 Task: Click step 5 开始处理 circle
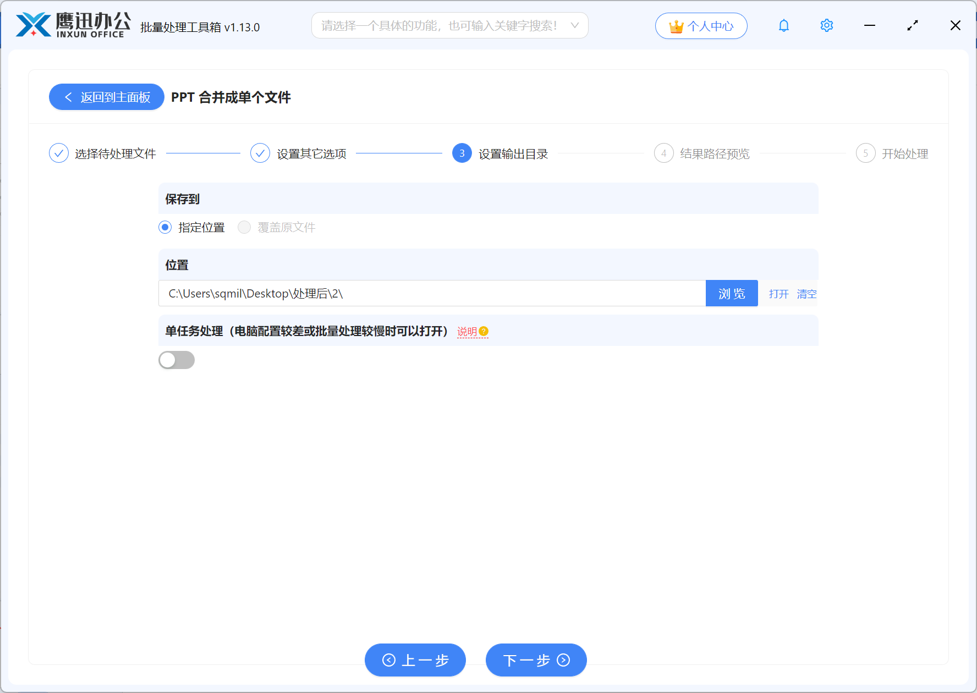tap(865, 153)
